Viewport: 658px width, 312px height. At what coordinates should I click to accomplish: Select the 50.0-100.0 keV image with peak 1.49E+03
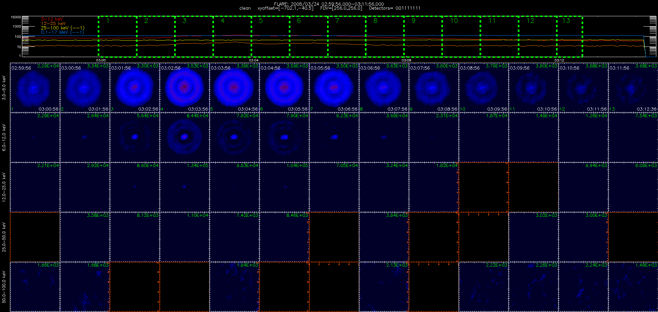tap(633, 287)
